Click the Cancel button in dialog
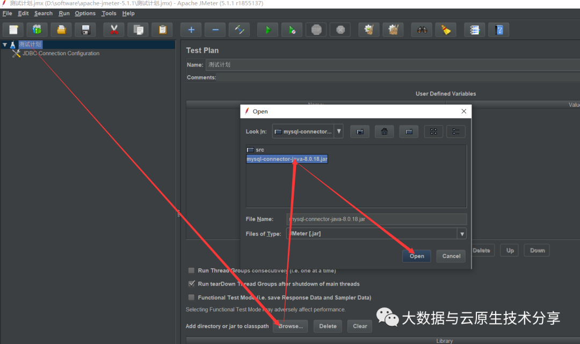580x344 pixels. [x=451, y=256]
